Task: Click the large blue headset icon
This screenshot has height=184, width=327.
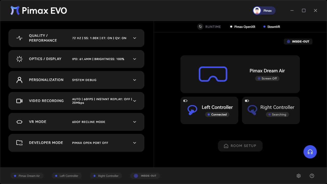Action: (x=213, y=74)
